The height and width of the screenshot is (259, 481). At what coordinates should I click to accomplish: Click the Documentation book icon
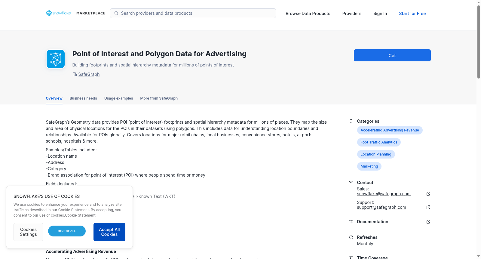point(351,222)
